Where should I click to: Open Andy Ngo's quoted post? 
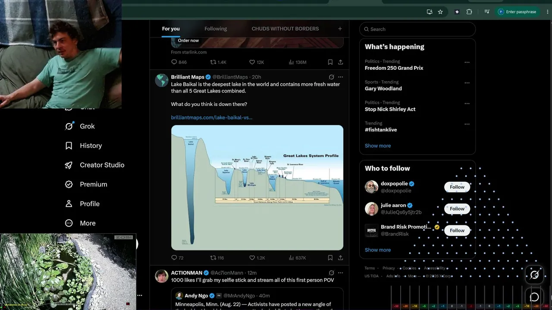257,299
